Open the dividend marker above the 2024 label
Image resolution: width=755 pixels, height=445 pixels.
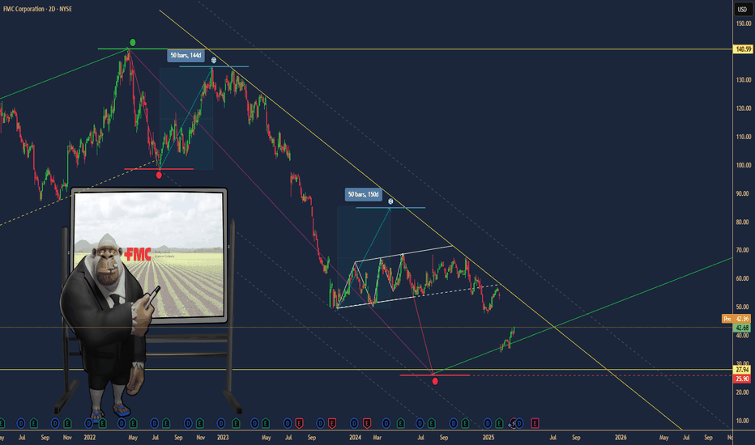tap(354, 423)
